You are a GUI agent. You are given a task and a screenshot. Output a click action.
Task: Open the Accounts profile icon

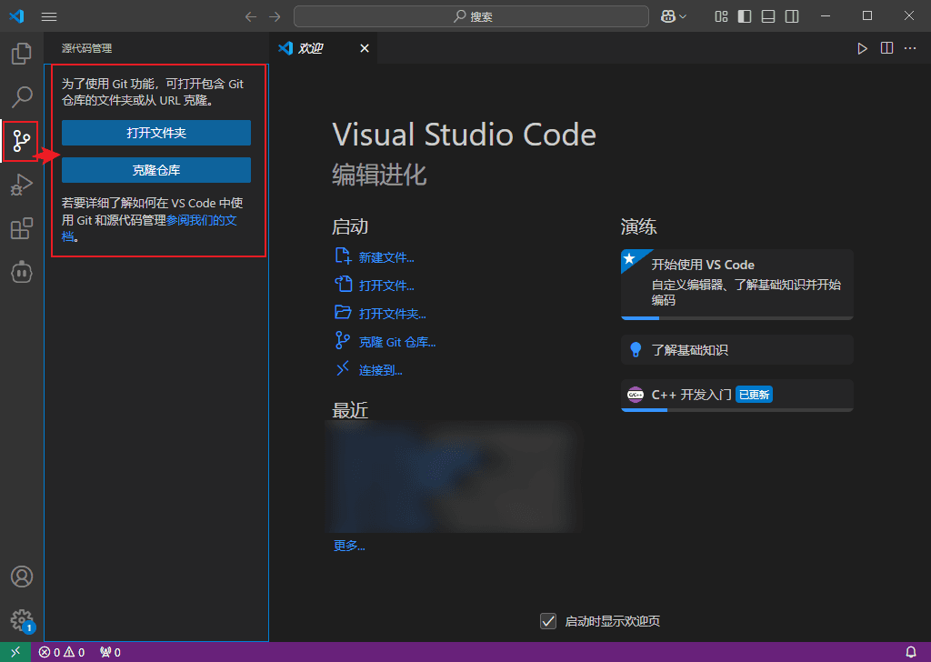click(x=22, y=577)
